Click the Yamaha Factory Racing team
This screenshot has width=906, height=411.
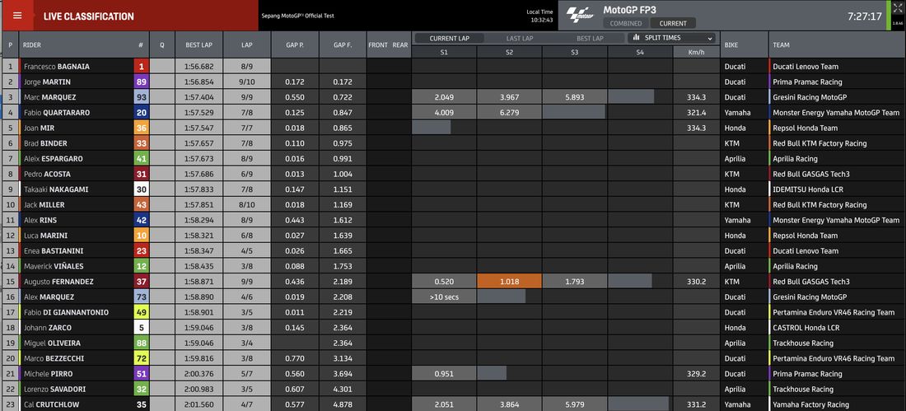810,404
